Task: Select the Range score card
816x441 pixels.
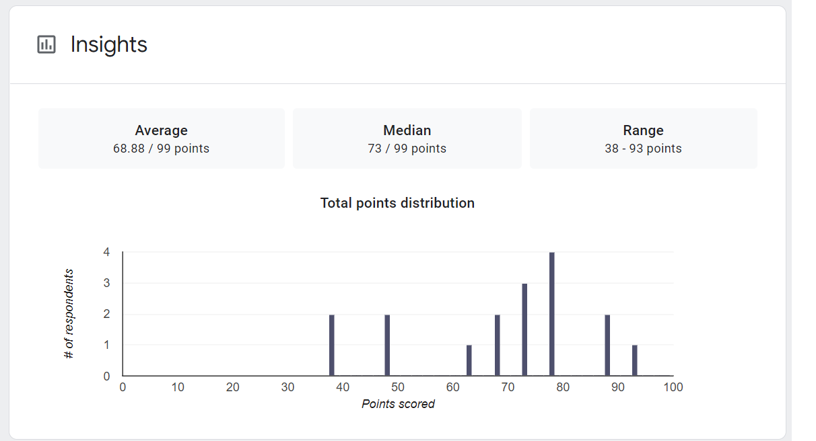Action: [643, 138]
